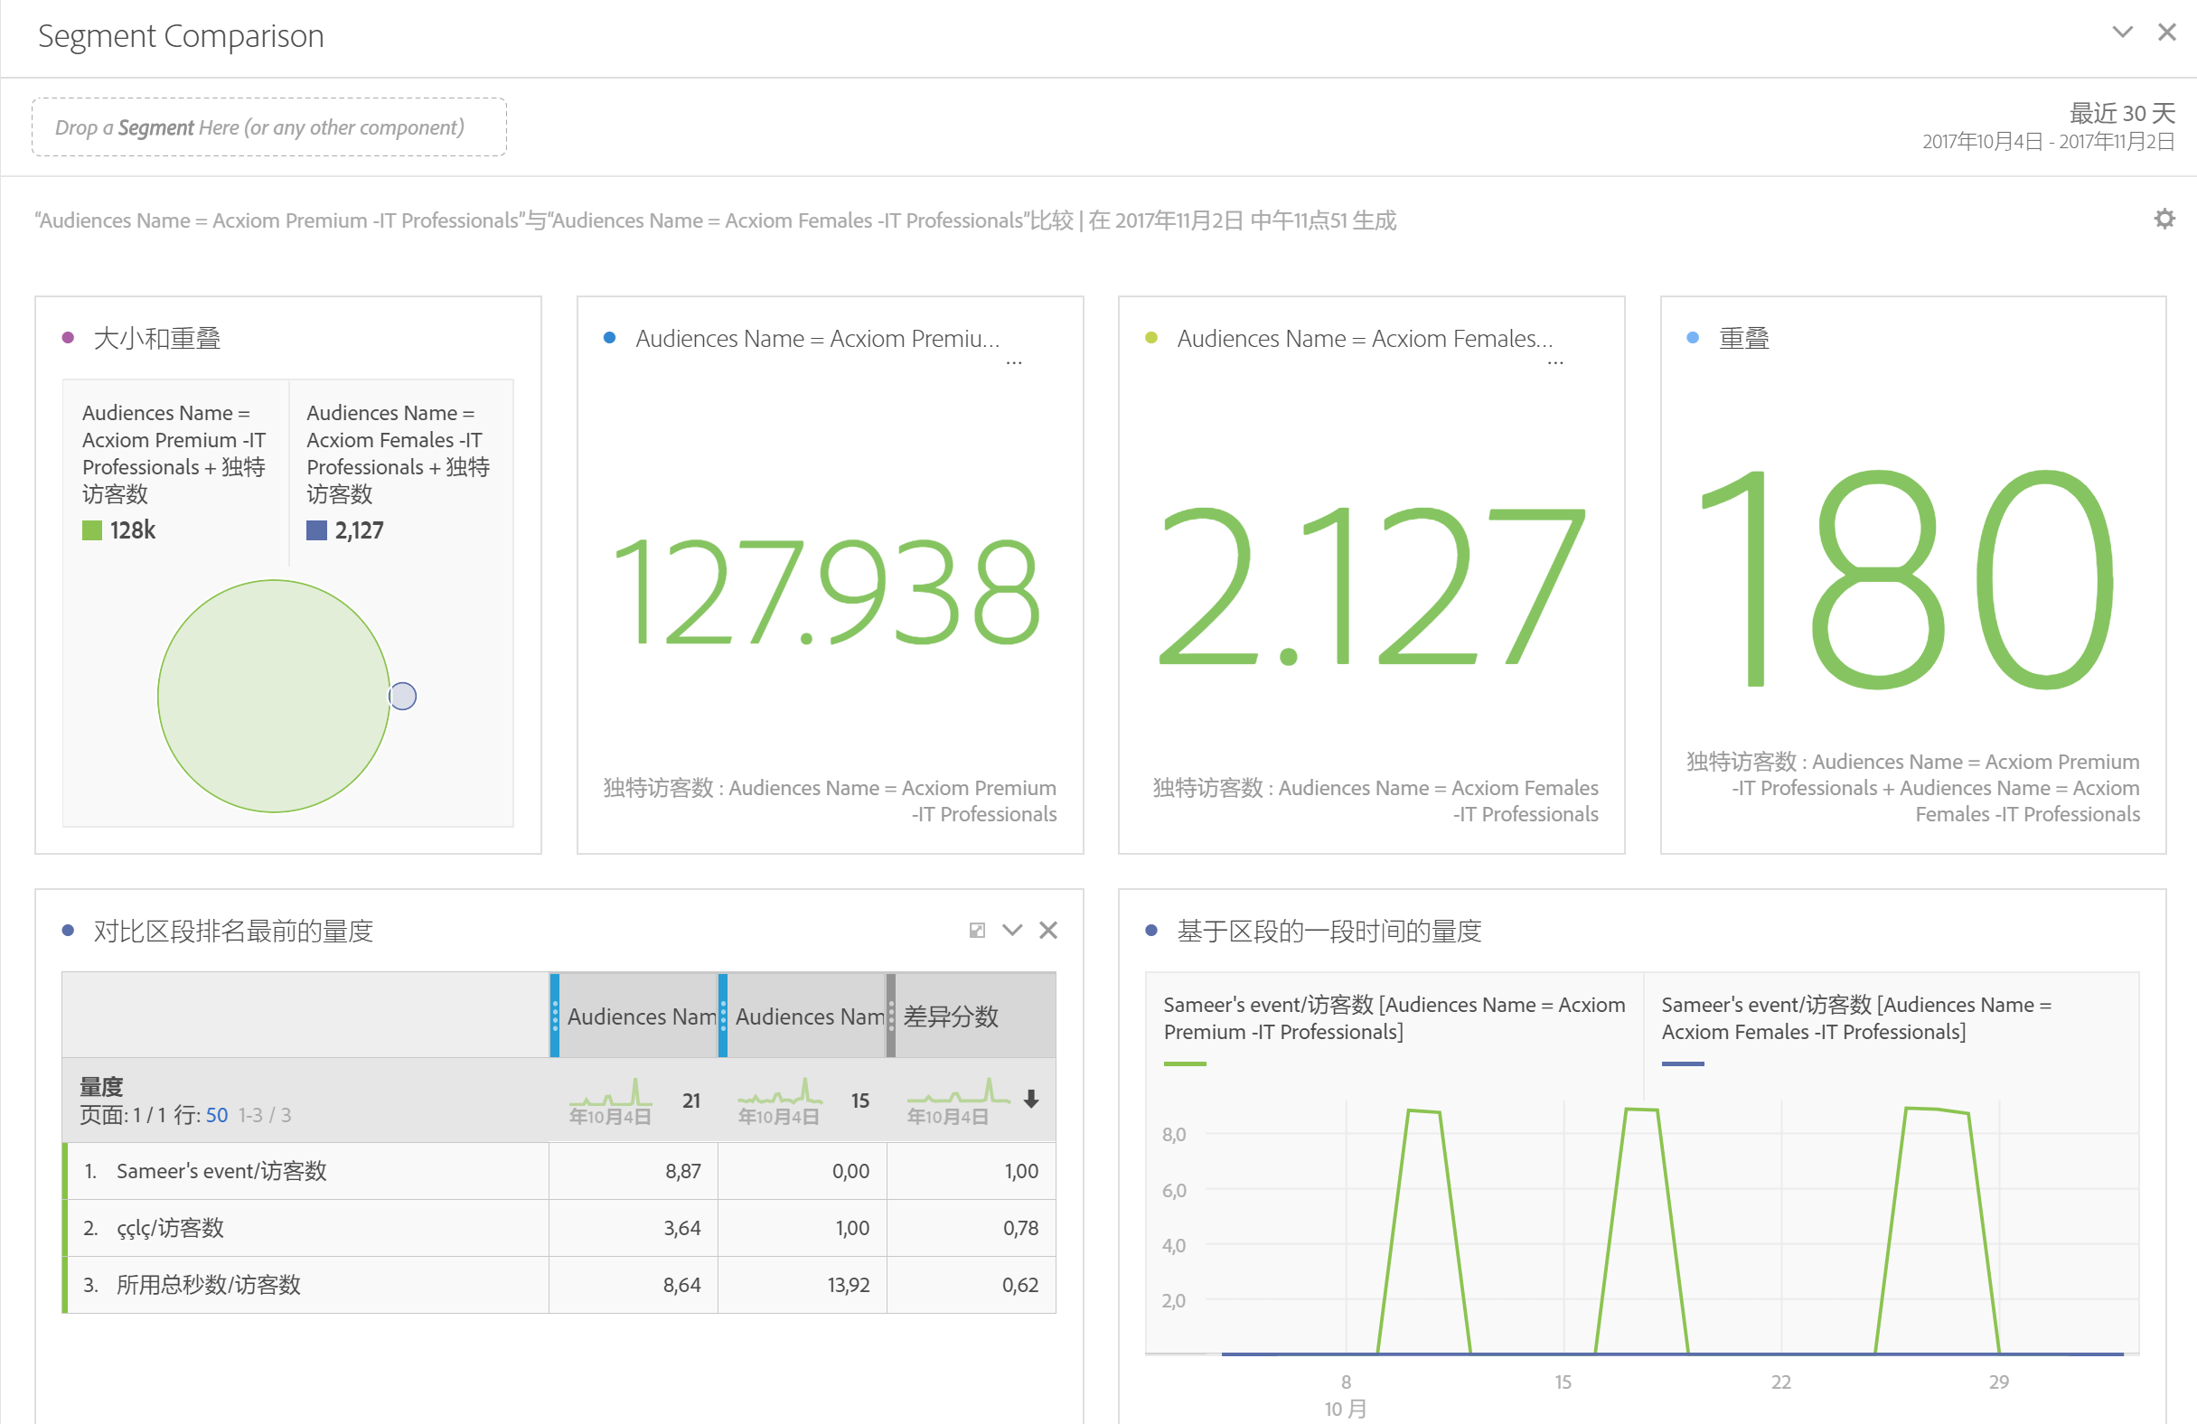Click the green 128k legend swatch
Image resolution: width=2197 pixels, height=1424 pixels.
(x=92, y=530)
